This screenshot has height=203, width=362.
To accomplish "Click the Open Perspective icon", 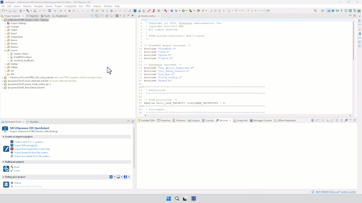I will click(323, 11).
